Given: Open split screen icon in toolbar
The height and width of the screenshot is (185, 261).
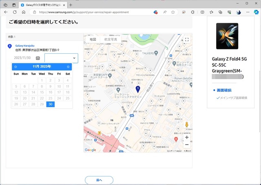Looking at the screenshot, I should 202,12.
